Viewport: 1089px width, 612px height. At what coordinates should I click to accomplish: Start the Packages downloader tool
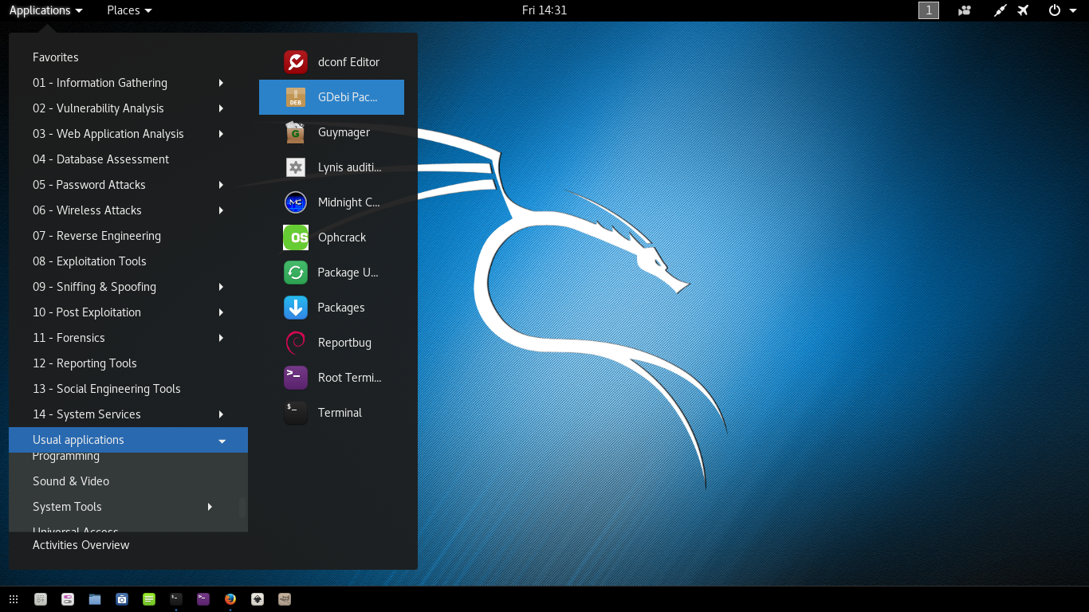(341, 308)
